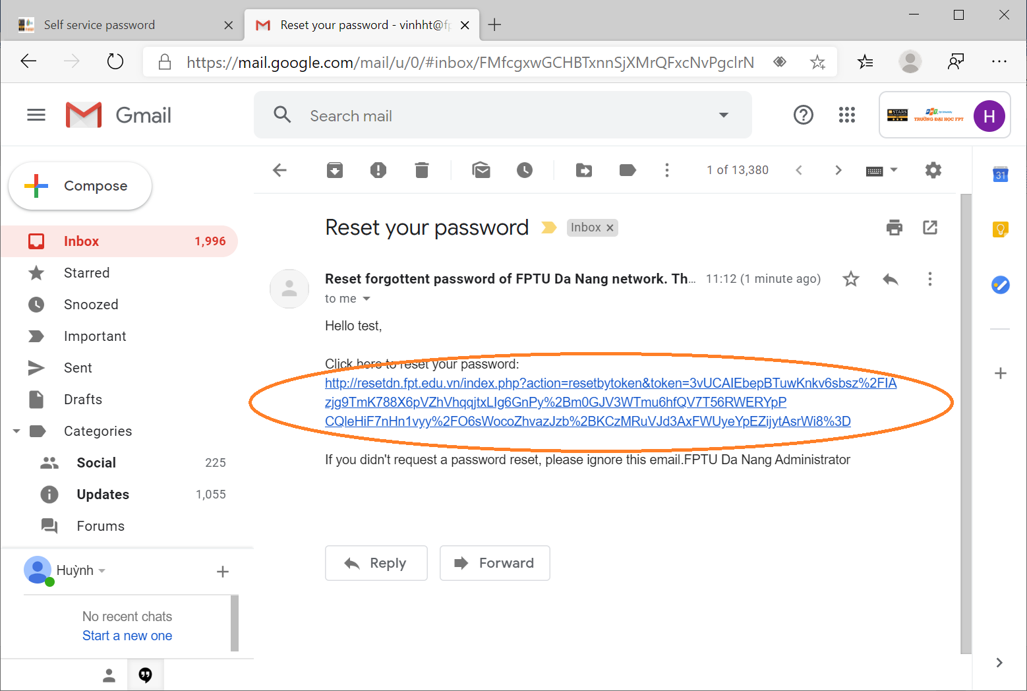Open Google apps grid
This screenshot has height=691, width=1027.
[847, 115]
